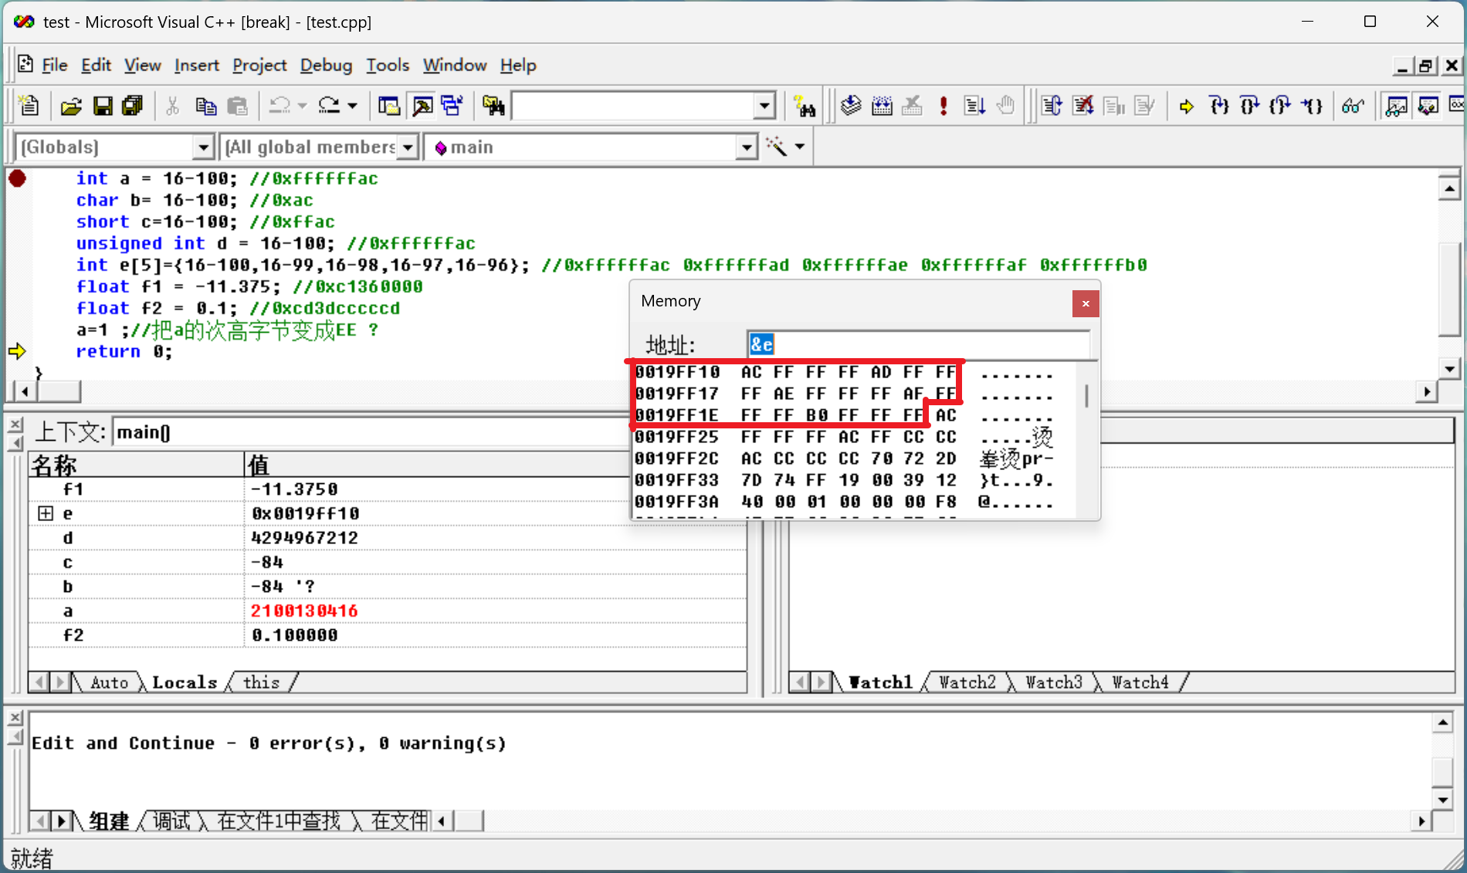Switch to the Auto variables tab
The height and width of the screenshot is (873, 1467).
109,682
